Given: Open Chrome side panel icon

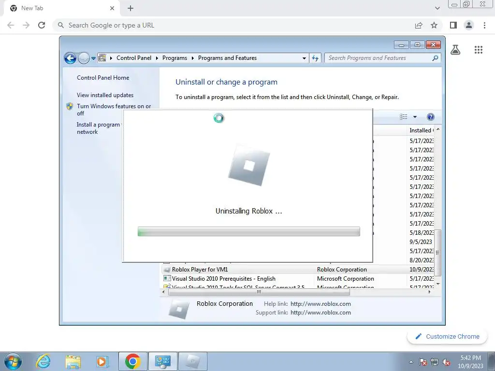Looking at the screenshot, I should click(453, 25).
